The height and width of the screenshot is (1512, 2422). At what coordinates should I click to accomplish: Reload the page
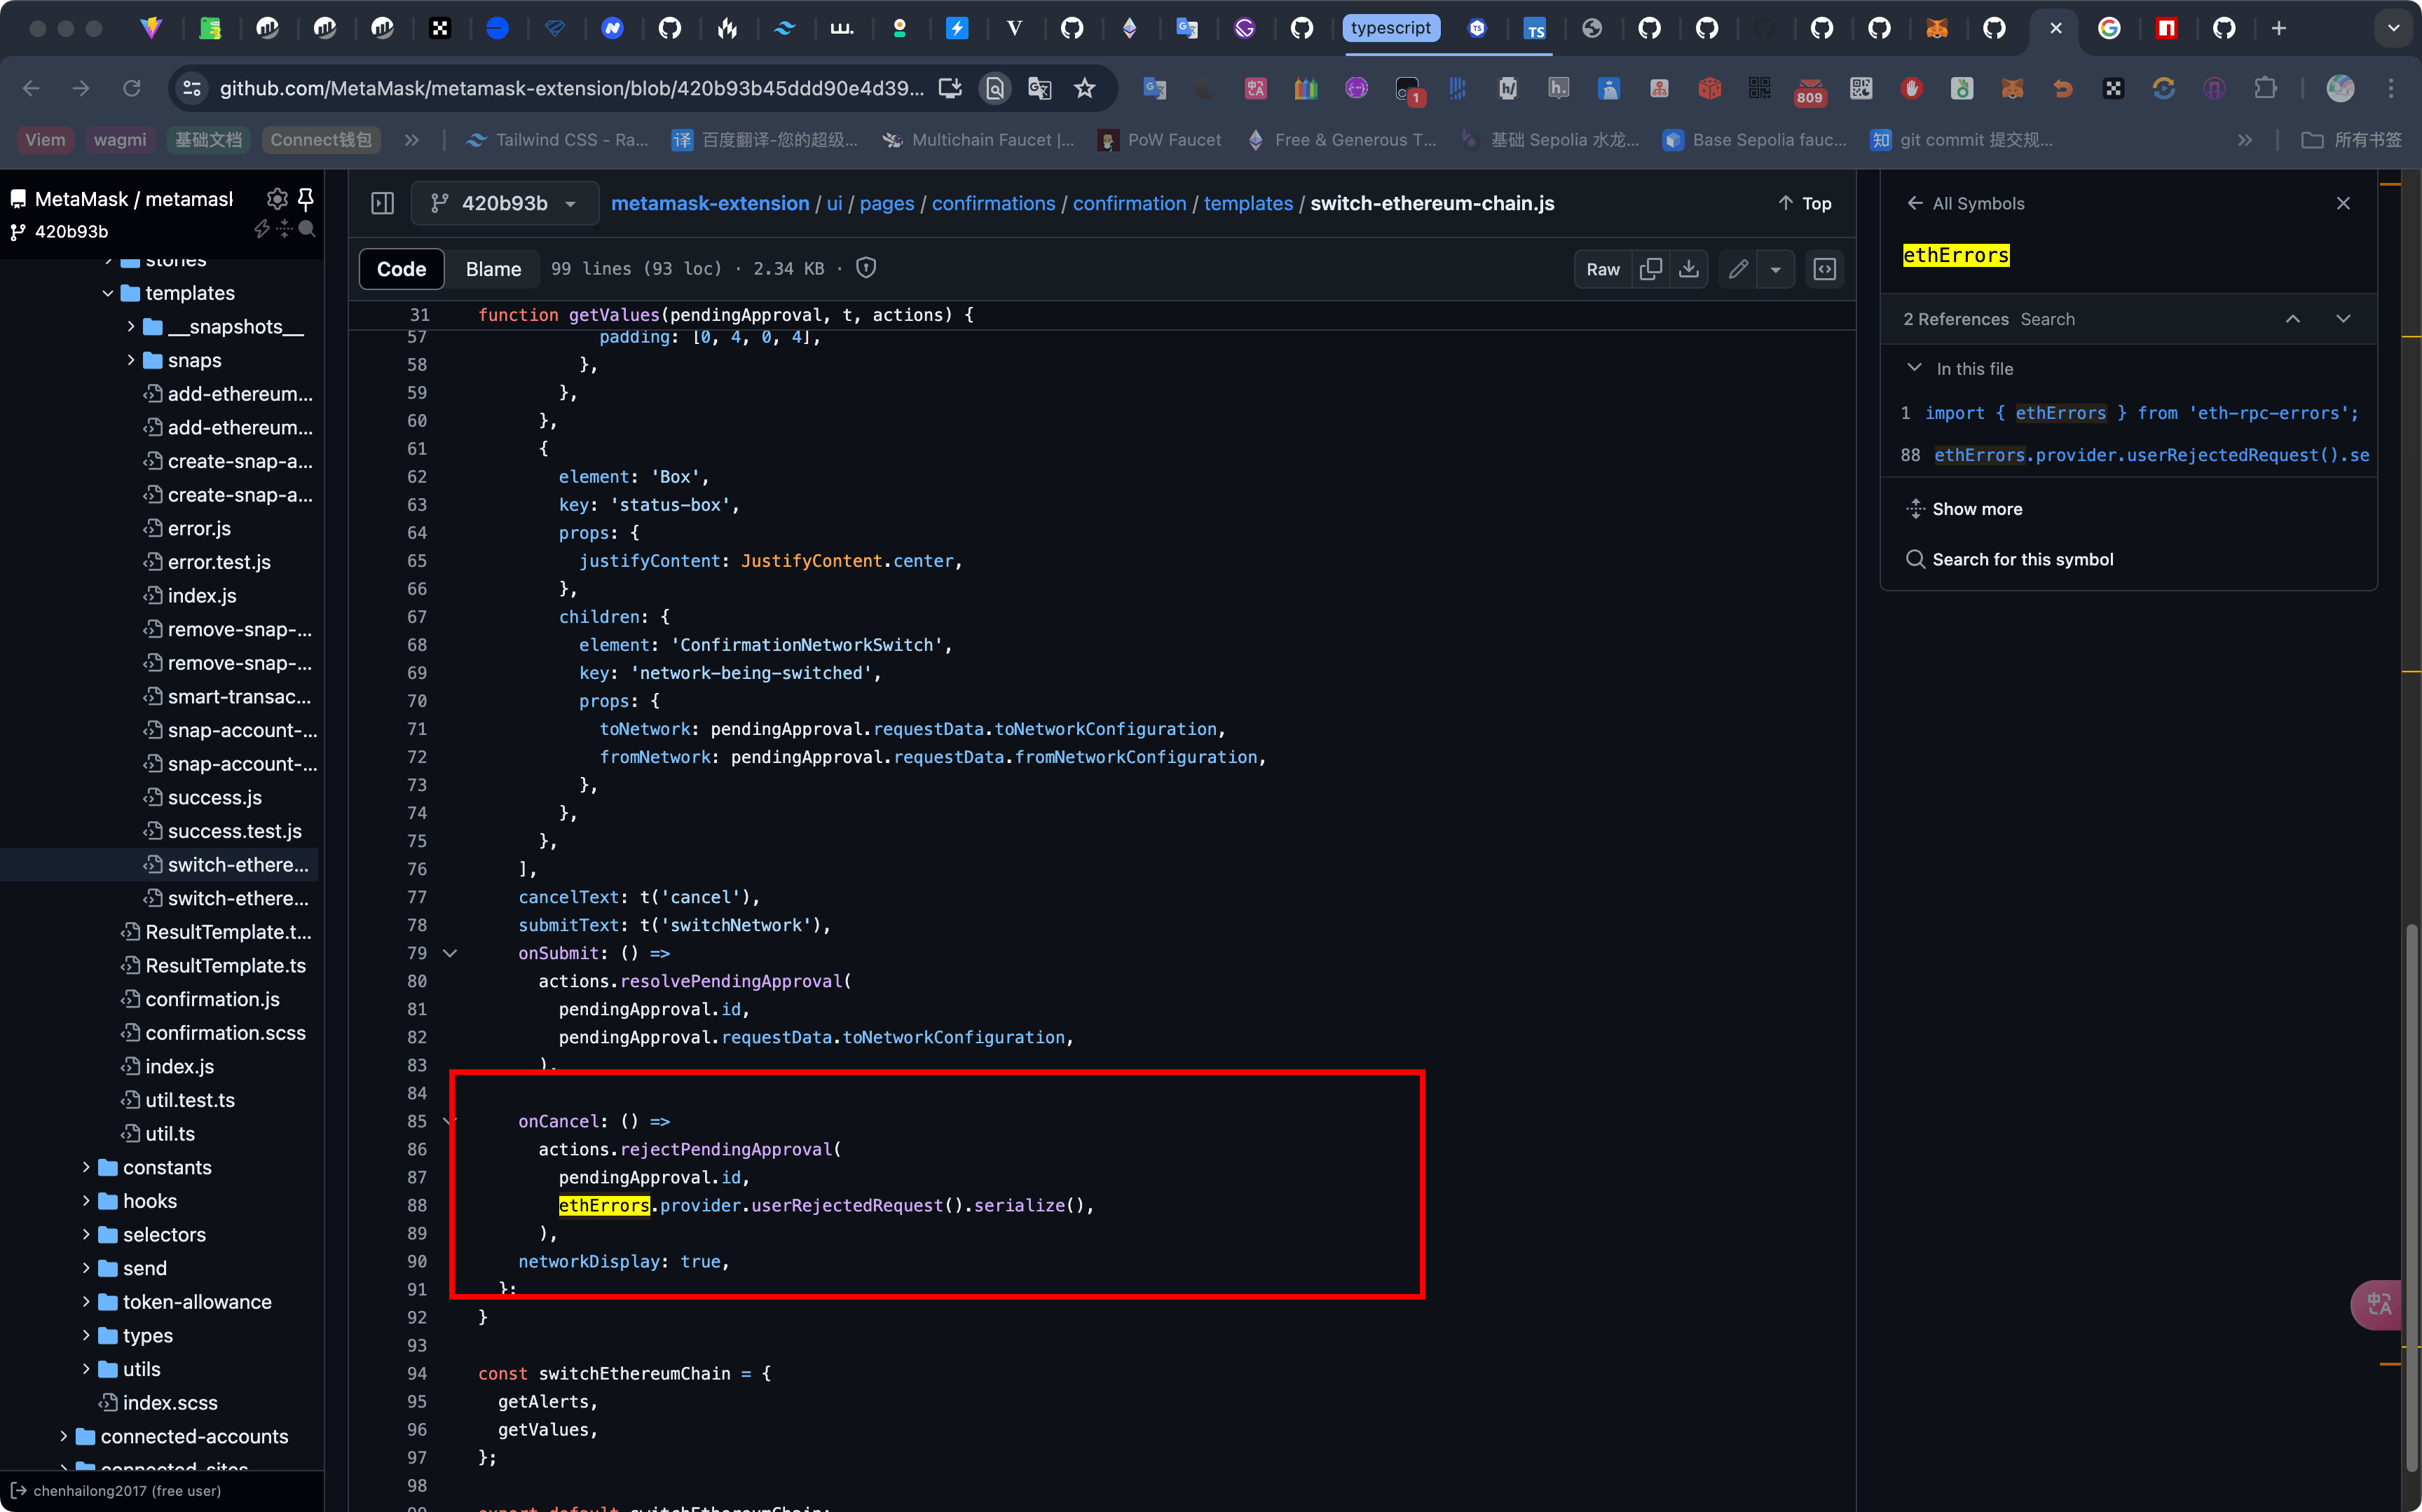pyautogui.click(x=131, y=88)
